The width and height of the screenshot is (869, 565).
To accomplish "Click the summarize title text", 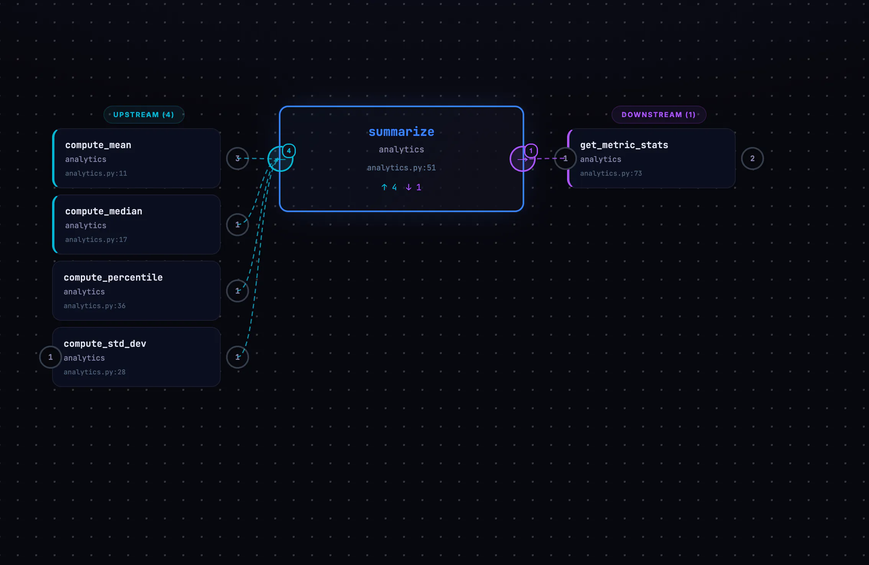I will click(402, 132).
